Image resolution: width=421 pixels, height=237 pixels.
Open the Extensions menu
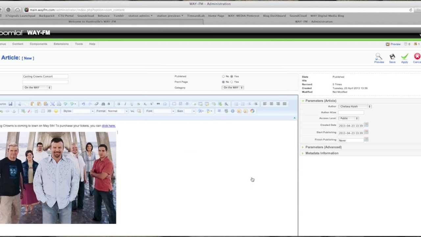pyautogui.click(x=61, y=44)
